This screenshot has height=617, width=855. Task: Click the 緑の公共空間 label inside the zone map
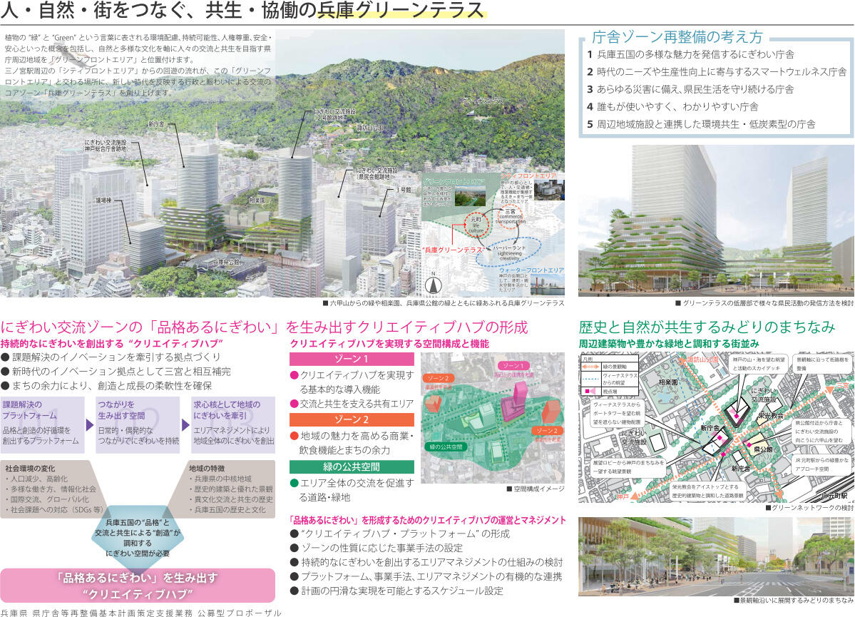[446, 447]
